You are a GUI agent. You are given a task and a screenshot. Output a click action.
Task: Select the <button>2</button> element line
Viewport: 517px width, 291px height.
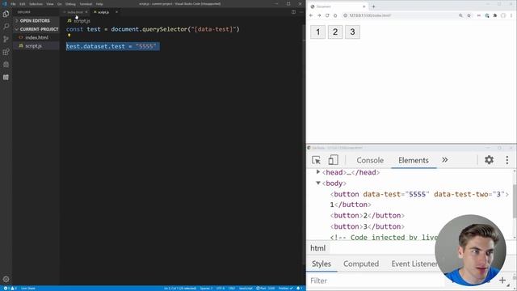(x=368, y=216)
